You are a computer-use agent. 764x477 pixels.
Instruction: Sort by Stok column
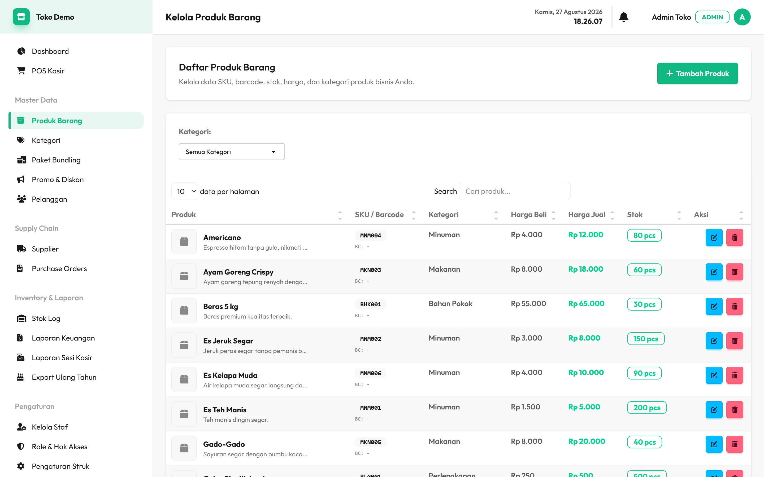(655, 215)
